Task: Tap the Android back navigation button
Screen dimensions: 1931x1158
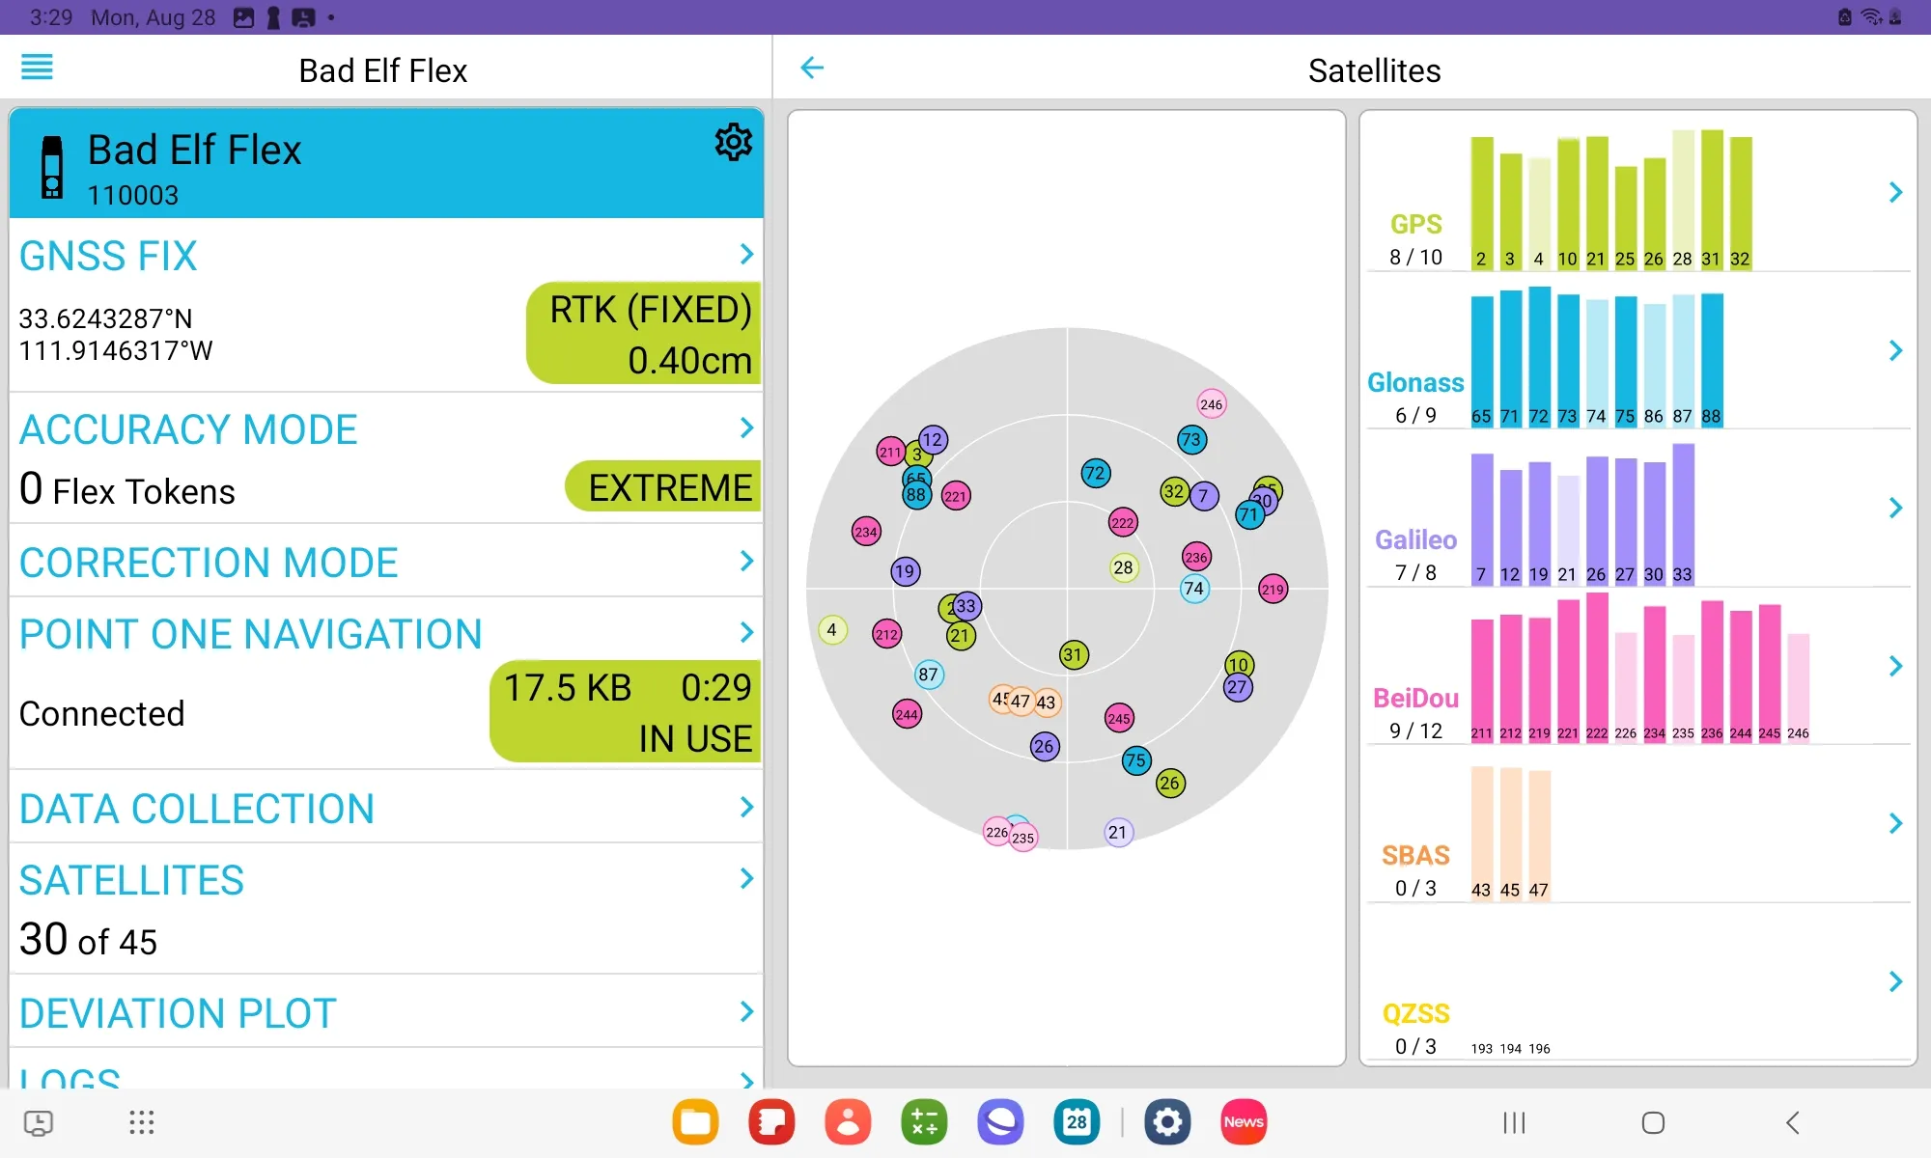Action: 1793,1122
